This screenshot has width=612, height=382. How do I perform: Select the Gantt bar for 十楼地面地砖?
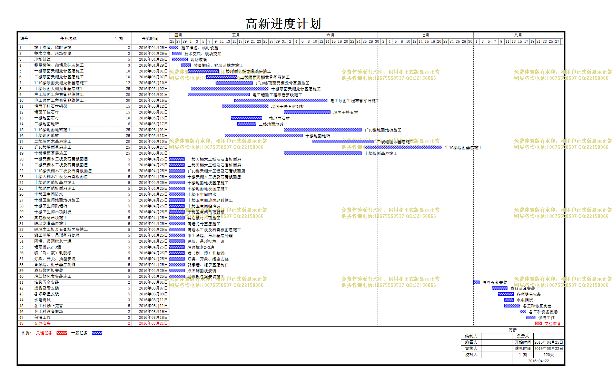coord(264,136)
